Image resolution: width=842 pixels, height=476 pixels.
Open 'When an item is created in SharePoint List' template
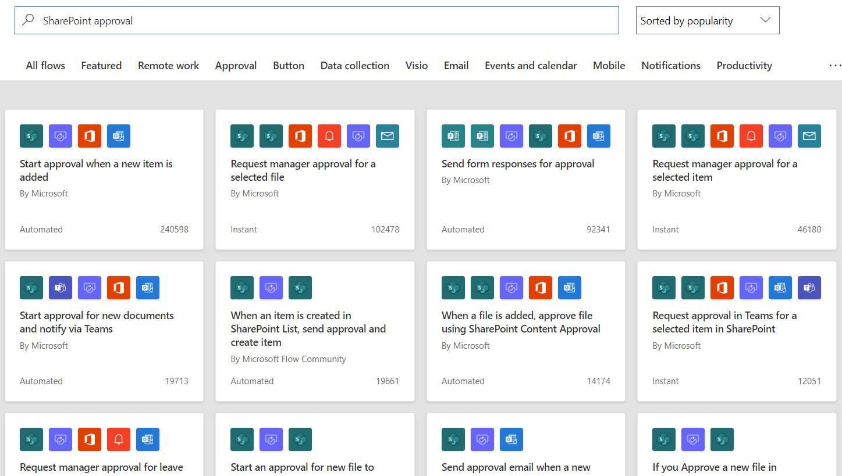click(x=308, y=329)
